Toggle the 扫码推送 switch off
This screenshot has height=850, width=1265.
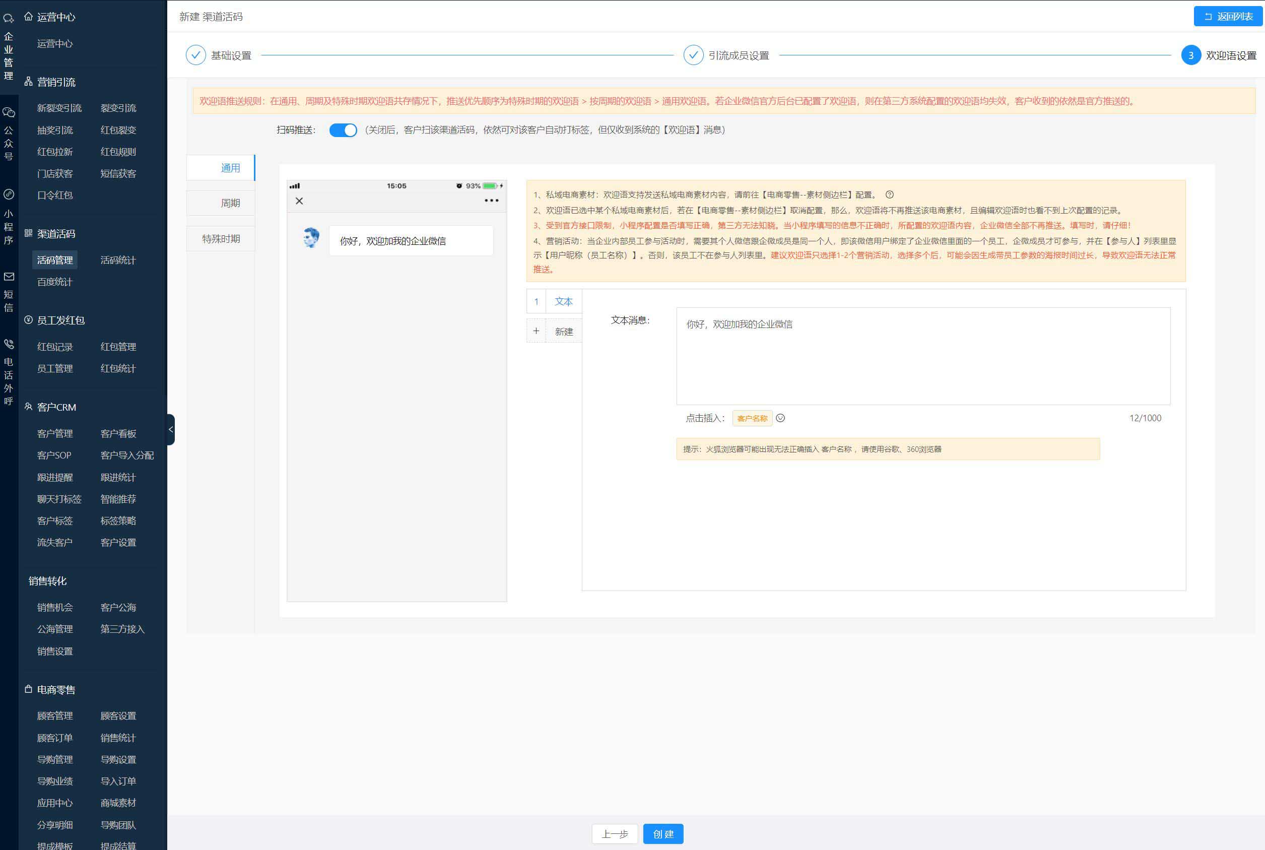point(343,130)
